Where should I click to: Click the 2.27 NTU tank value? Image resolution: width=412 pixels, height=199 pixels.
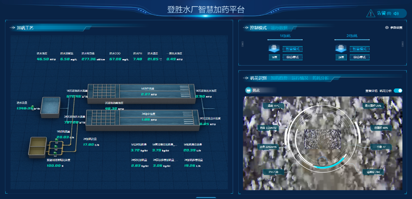149,94
